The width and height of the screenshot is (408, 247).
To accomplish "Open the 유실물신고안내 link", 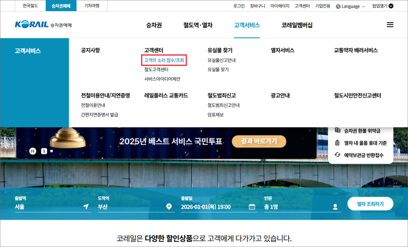I will 222,60.
